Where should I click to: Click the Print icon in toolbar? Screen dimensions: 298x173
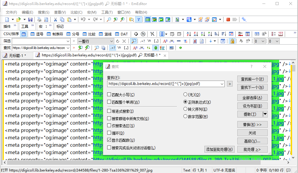coord(39,19)
